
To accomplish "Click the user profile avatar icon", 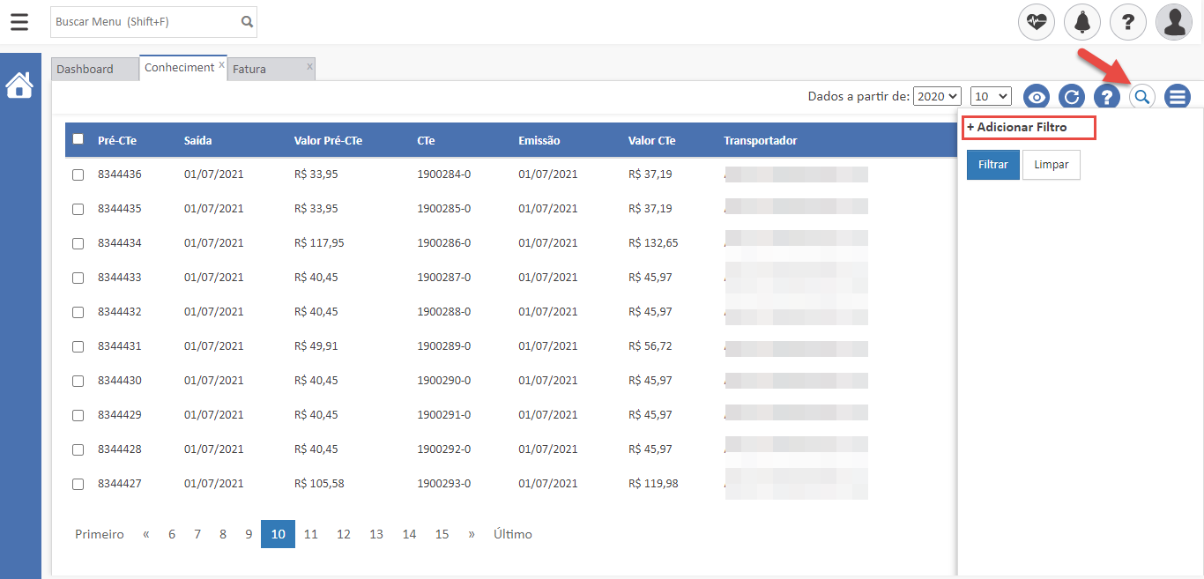I will click(1174, 22).
